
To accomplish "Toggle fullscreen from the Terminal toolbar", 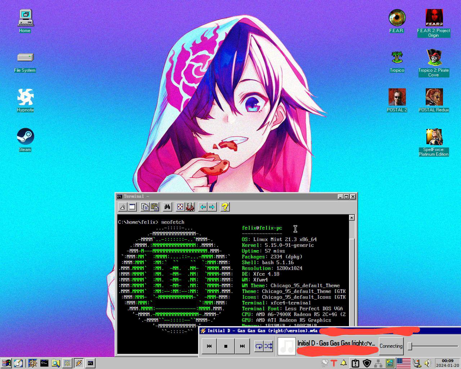I will point(180,207).
